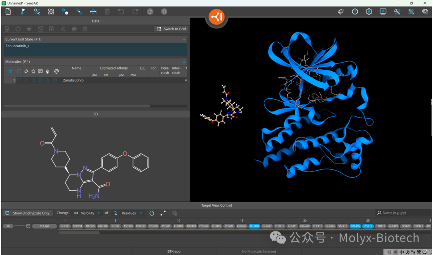Click the reset rotation icon in Target View Control
433x255 pixels.
pyautogui.click(x=152, y=213)
